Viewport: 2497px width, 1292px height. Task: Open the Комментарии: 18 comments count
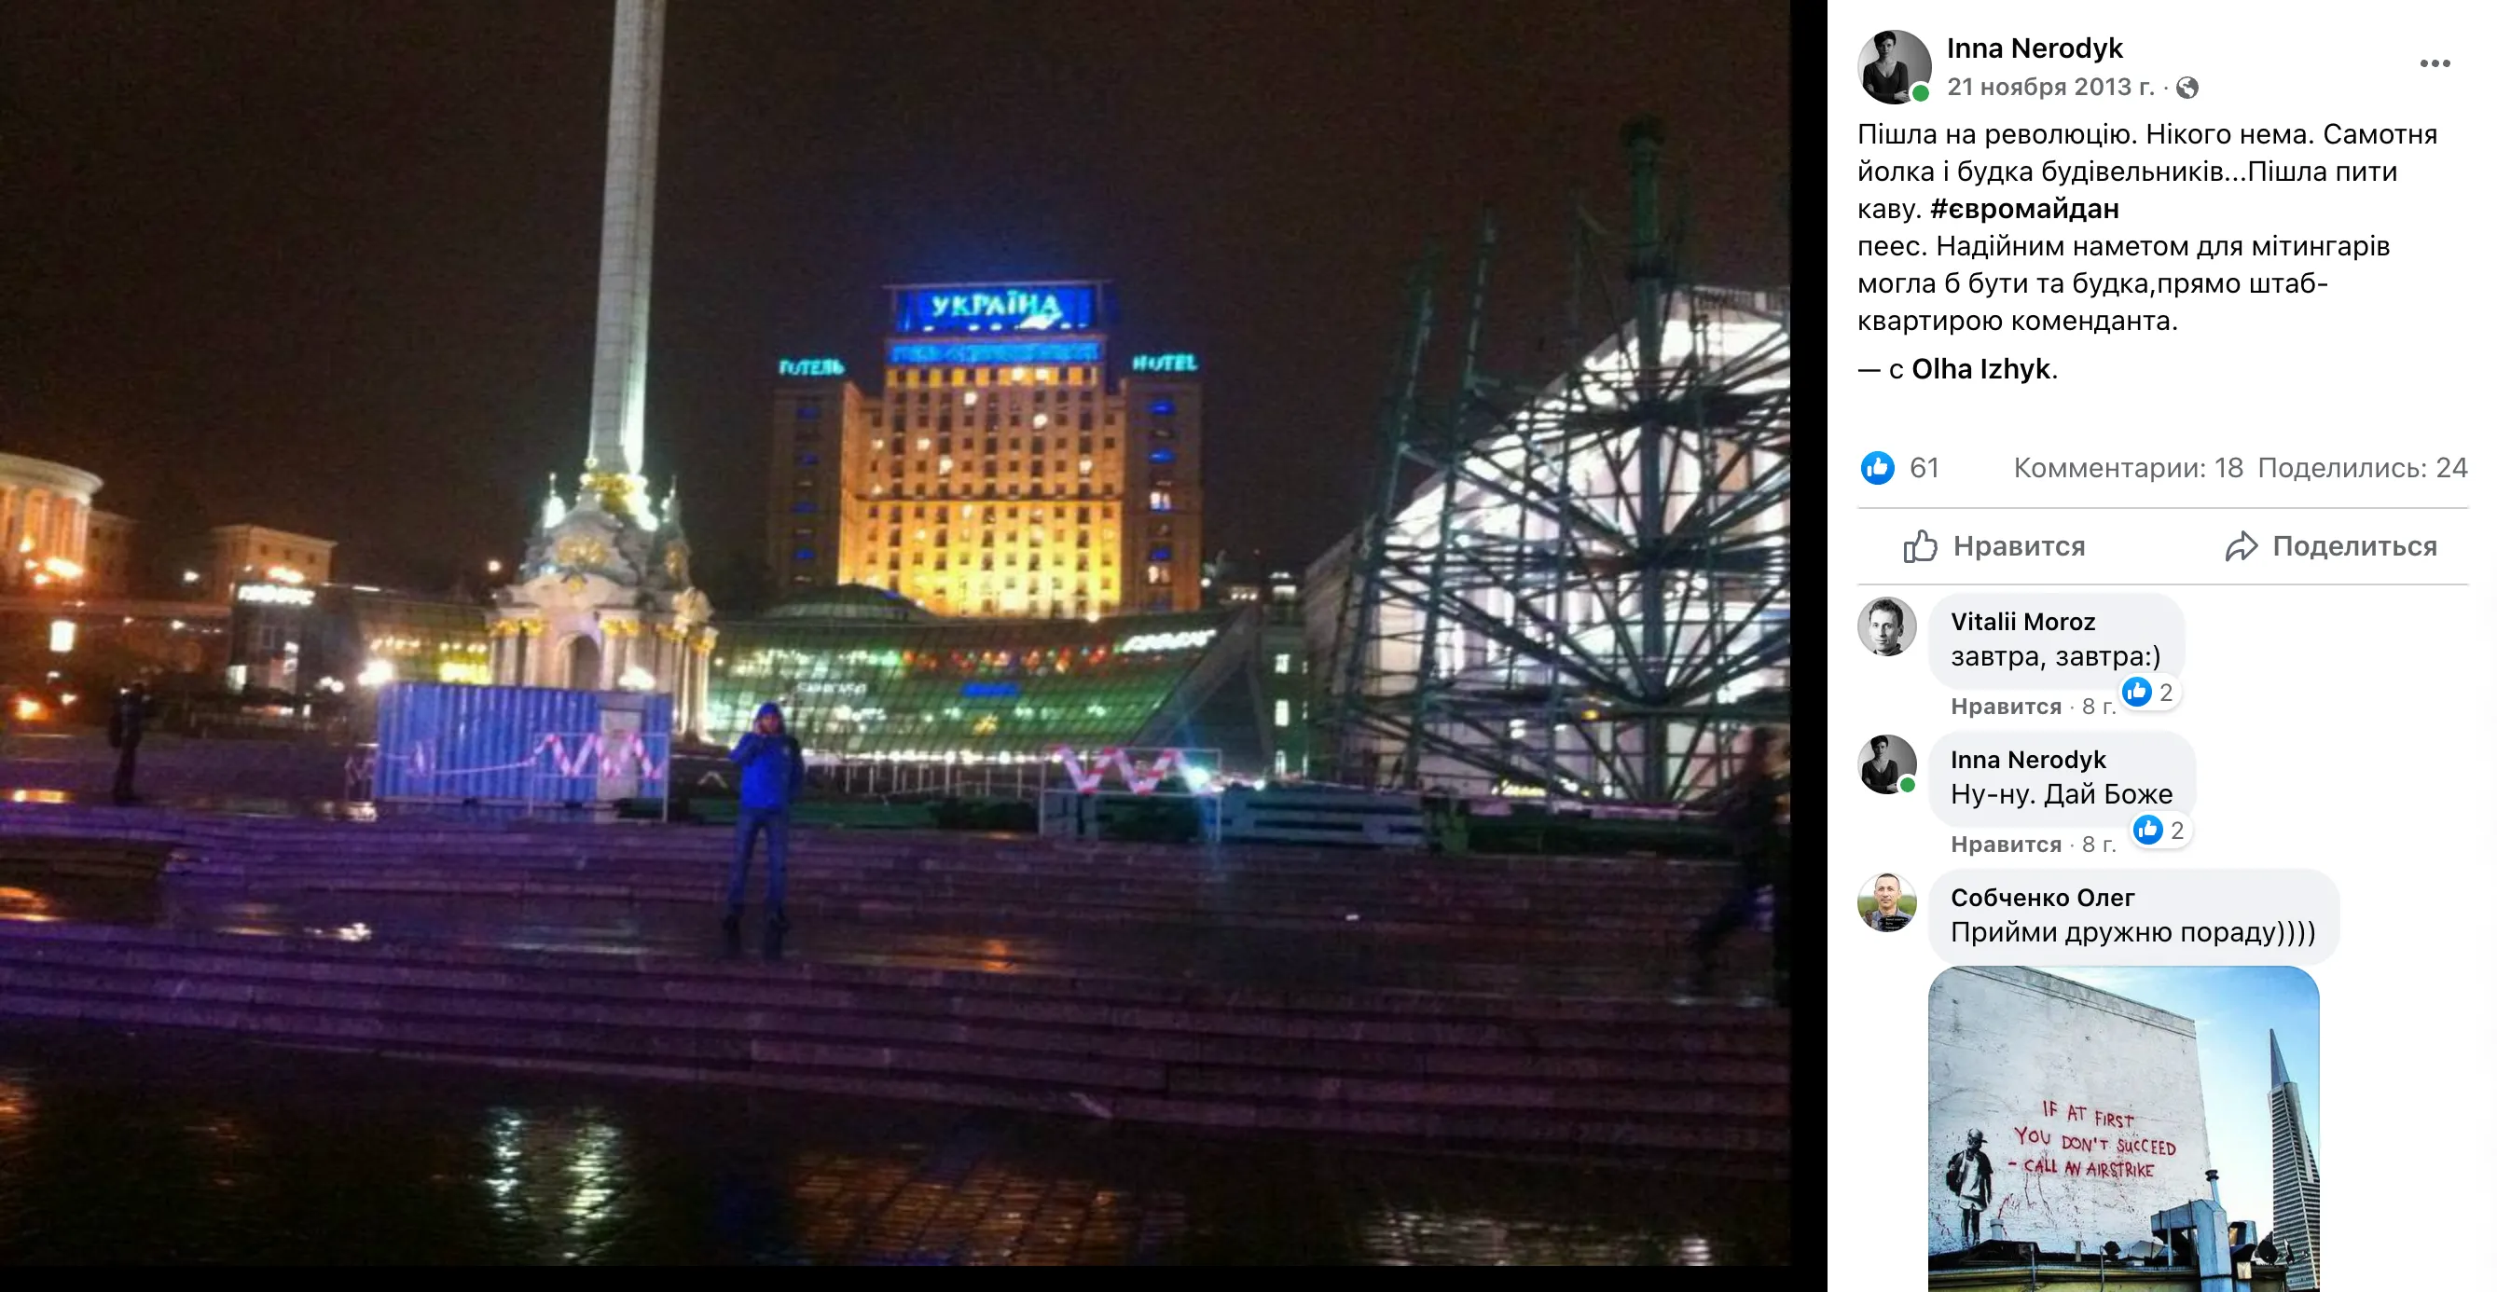click(2128, 468)
